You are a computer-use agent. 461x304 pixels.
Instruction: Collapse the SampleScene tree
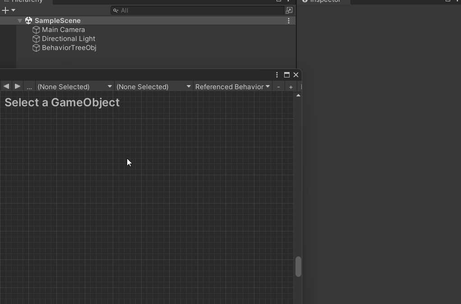(20, 21)
